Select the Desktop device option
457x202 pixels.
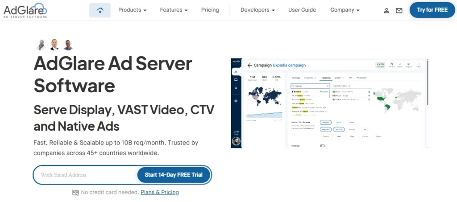click(x=325, y=121)
